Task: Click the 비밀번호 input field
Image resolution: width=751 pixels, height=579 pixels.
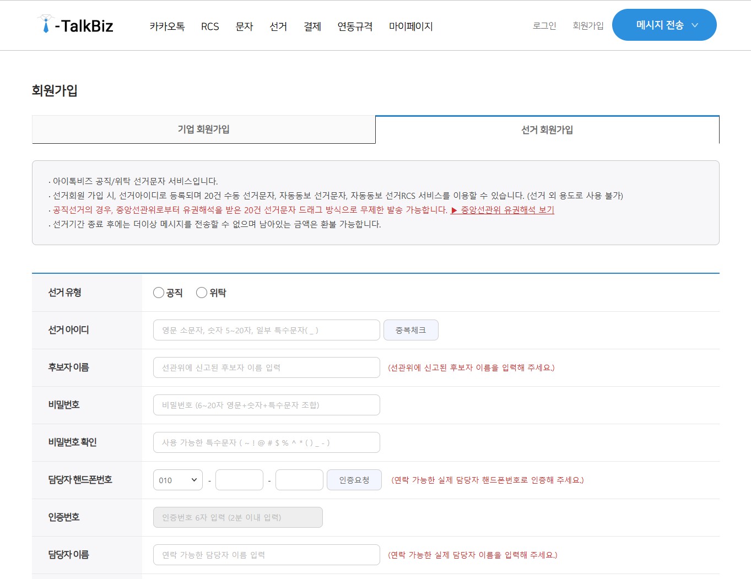Action: 266,404
